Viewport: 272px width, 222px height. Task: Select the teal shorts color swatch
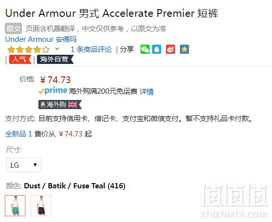click(15, 206)
